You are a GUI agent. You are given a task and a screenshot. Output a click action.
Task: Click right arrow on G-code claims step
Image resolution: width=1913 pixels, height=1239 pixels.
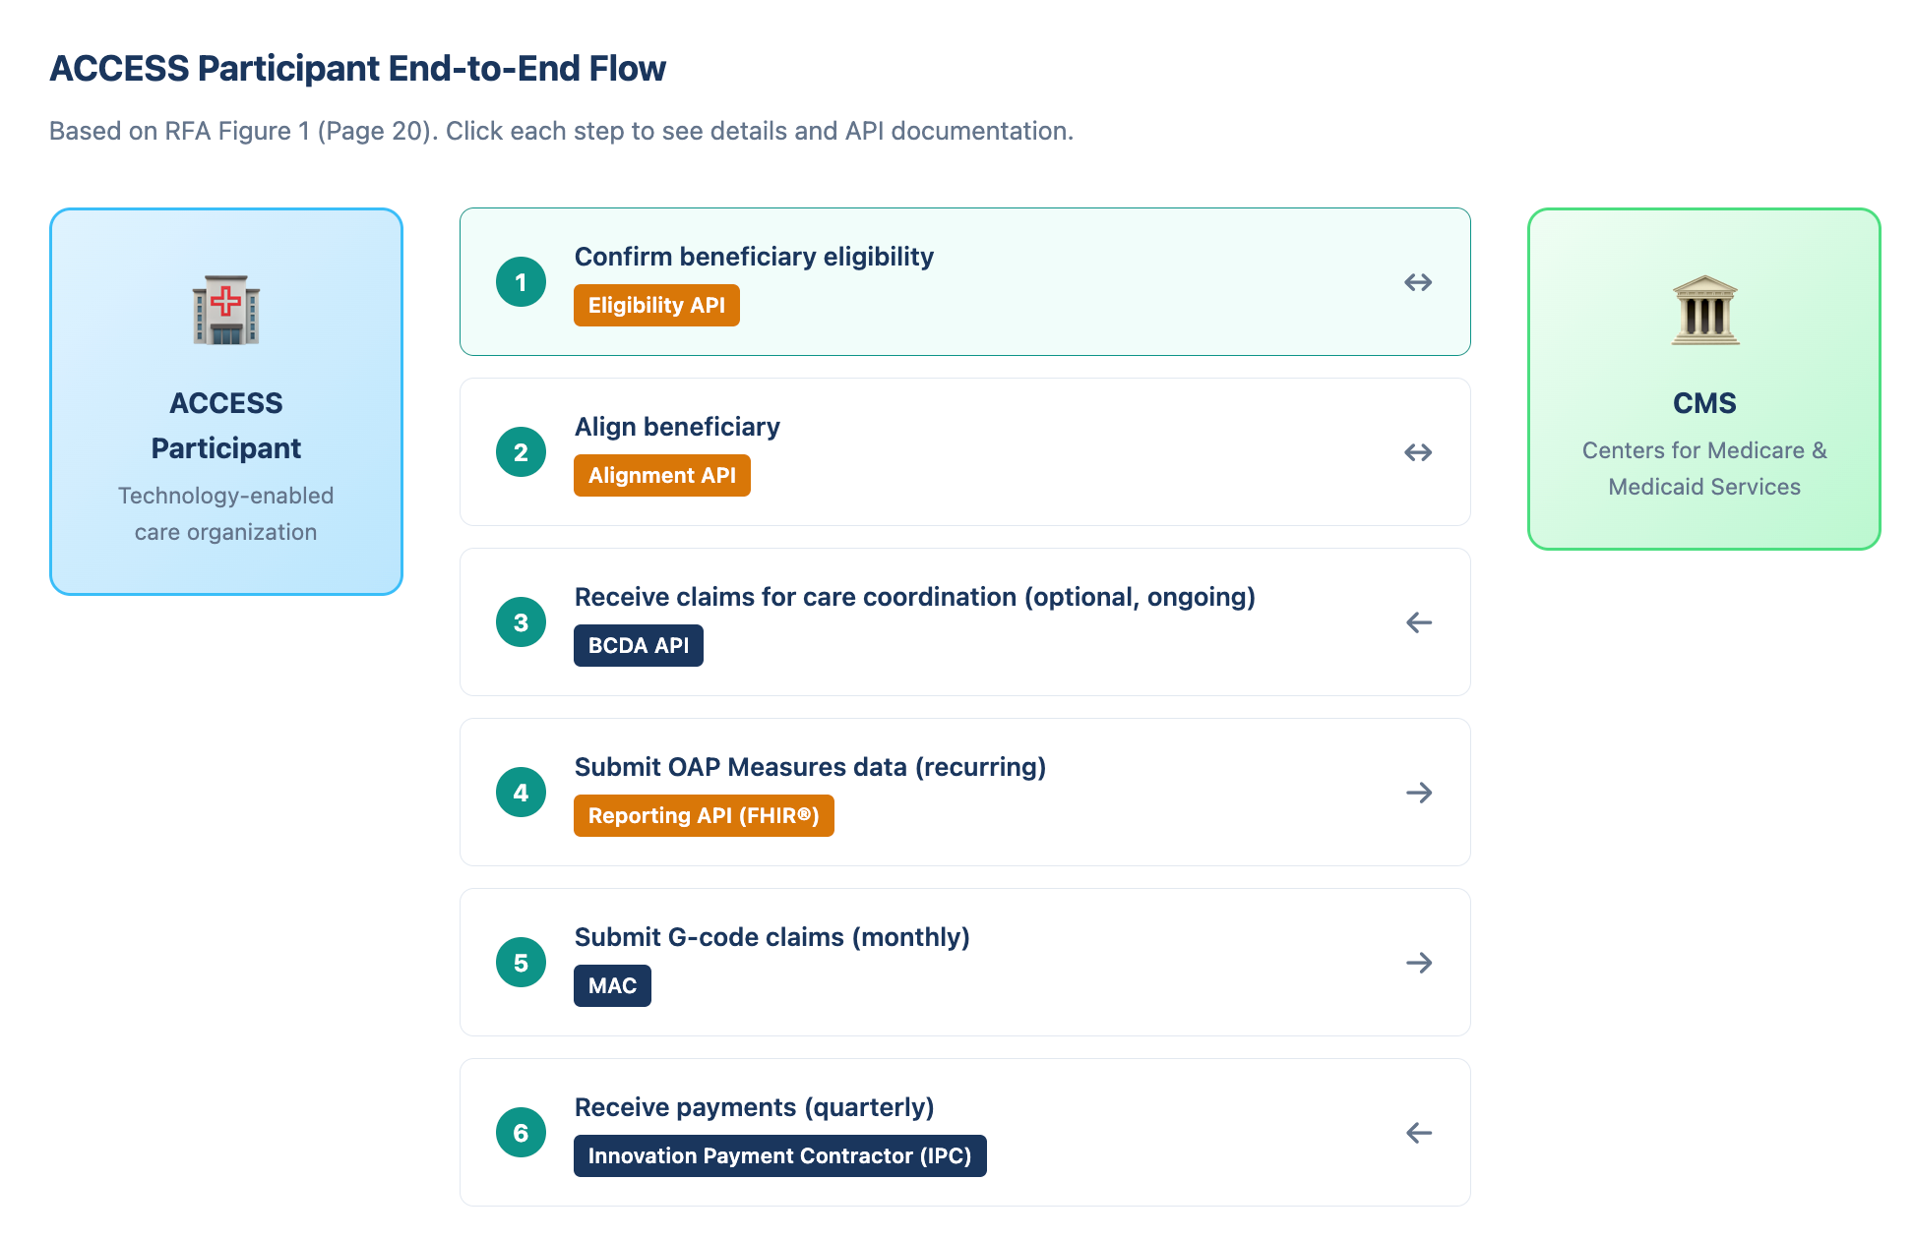pos(1418,963)
